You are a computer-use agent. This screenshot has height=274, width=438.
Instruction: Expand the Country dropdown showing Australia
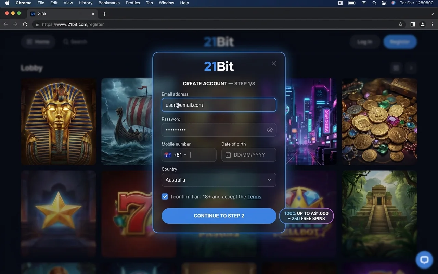click(x=219, y=180)
